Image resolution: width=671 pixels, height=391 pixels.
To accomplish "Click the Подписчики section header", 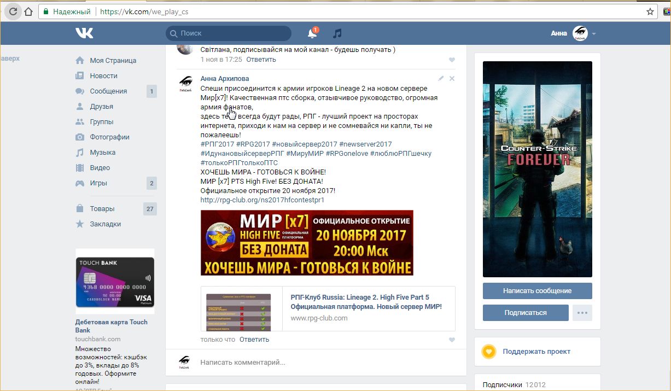I will tap(503, 384).
